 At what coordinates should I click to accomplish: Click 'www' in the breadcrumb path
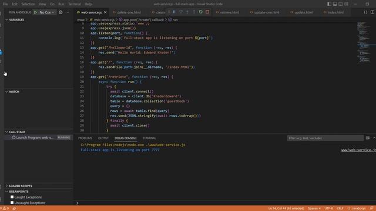coord(80,20)
